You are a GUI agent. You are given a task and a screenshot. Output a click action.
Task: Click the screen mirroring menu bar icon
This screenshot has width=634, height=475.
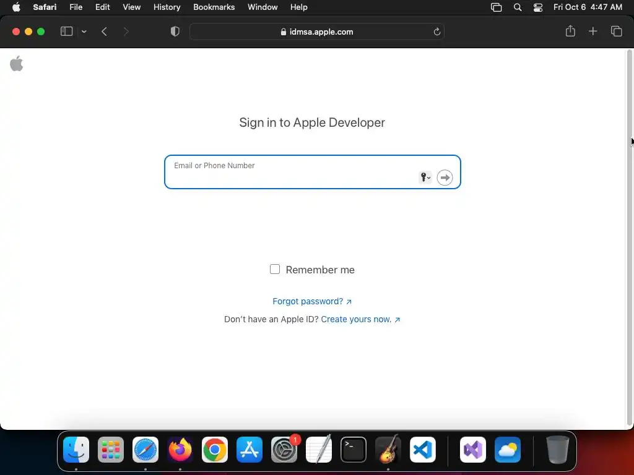[x=496, y=7]
